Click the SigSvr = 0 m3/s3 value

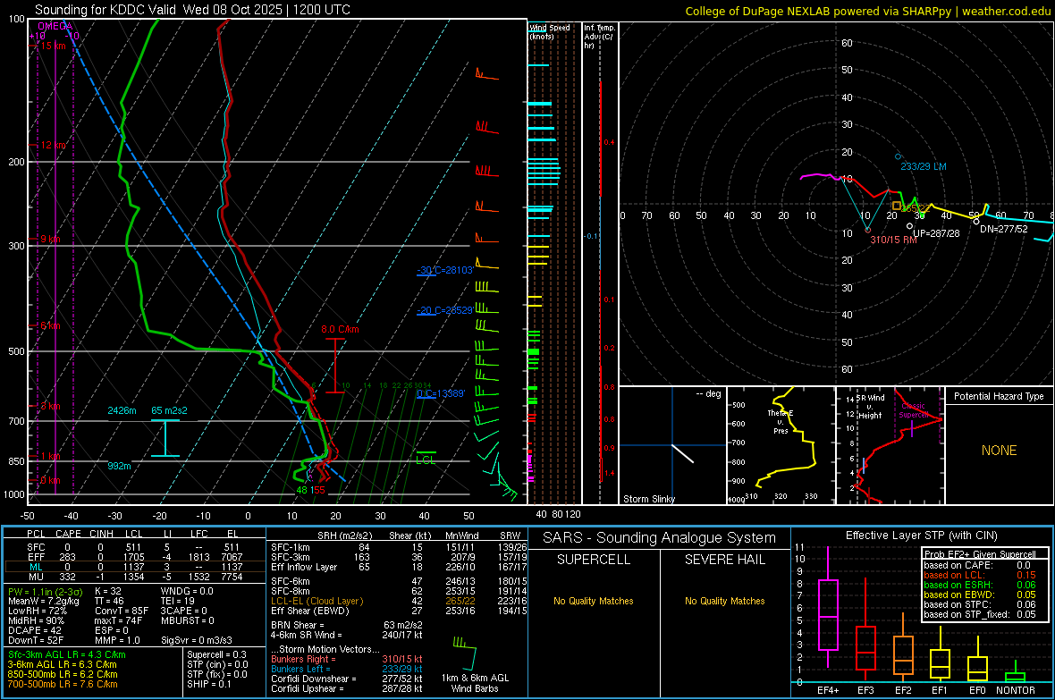click(x=197, y=640)
